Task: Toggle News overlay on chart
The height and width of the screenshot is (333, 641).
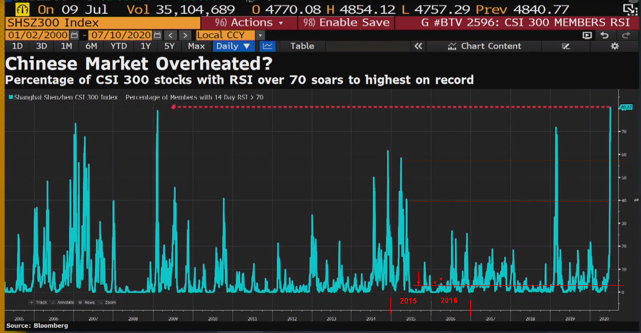Action: (x=87, y=302)
